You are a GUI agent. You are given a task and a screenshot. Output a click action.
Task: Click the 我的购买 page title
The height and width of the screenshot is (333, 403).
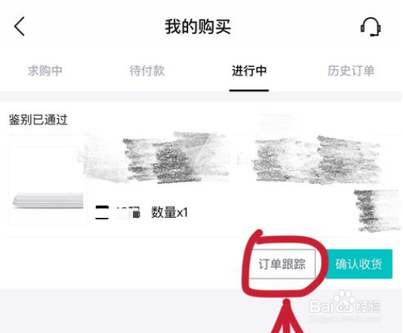pos(198,26)
